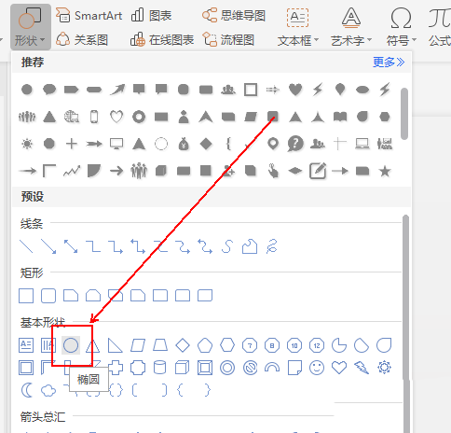Select the folded corner note shape
Viewport: 451px width, 433px height.
click(x=294, y=368)
